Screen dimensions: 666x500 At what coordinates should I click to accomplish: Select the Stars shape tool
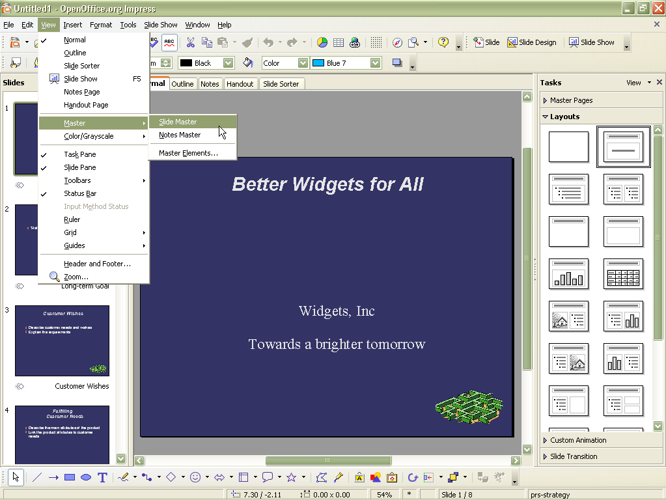[x=292, y=477]
